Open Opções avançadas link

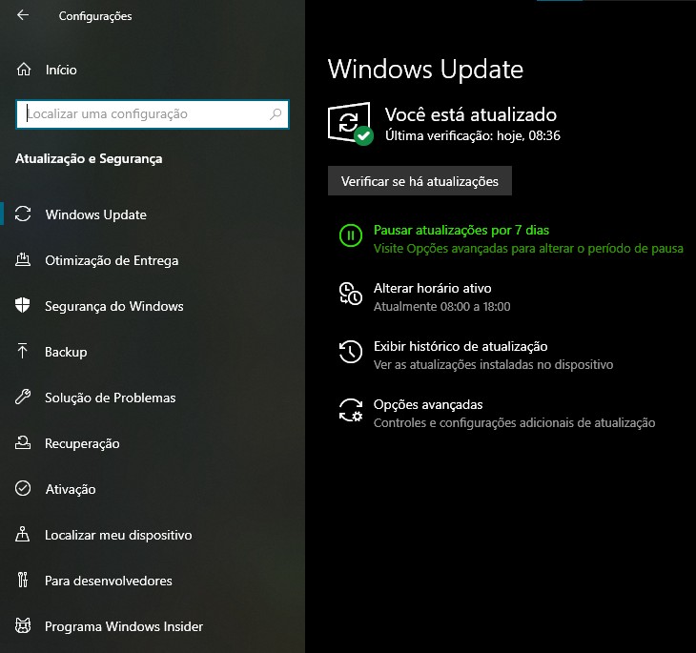point(428,404)
